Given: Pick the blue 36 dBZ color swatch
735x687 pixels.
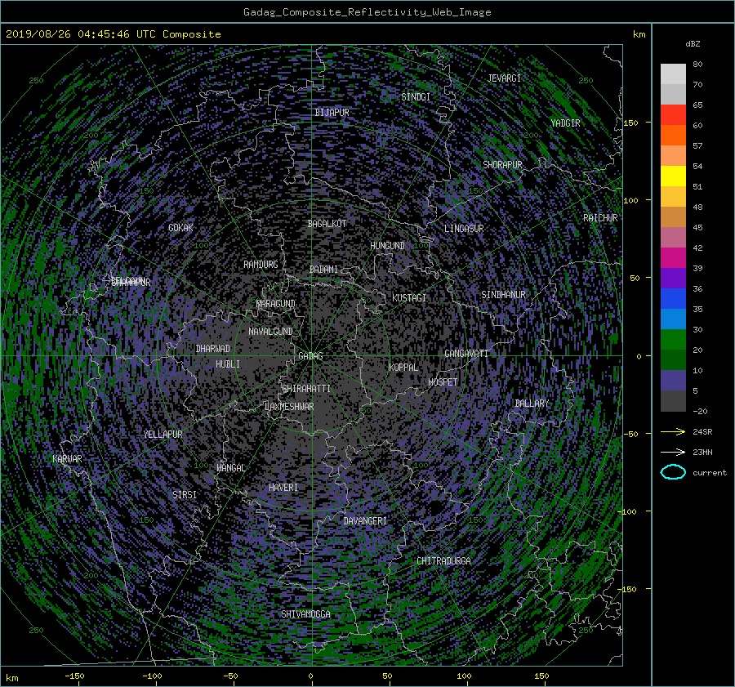Looking at the screenshot, I should tap(673, 299).
